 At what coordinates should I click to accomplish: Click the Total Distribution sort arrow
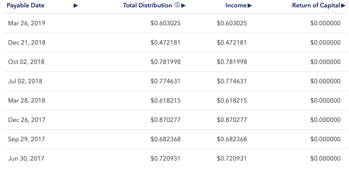[x=183, y=6]
